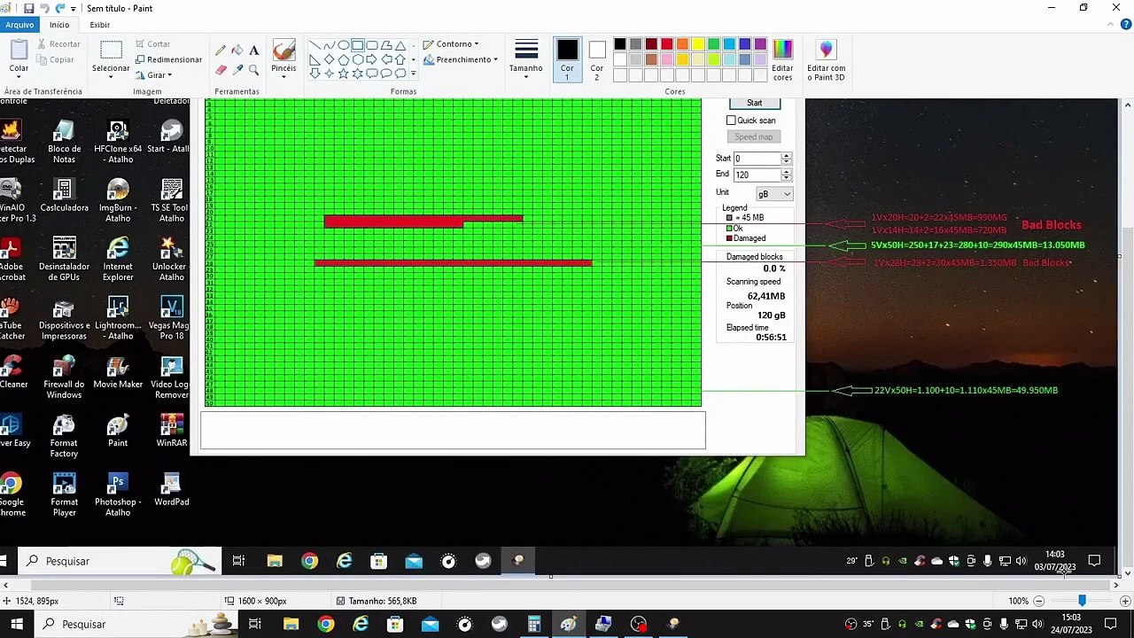The image size is (1134, 638).
Task: Activate the Text tool
Action: (x=254, y=51)
